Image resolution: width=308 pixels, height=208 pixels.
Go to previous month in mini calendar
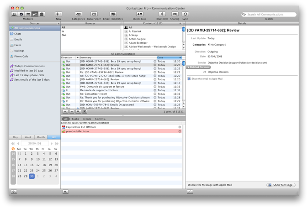coord(18,144)
